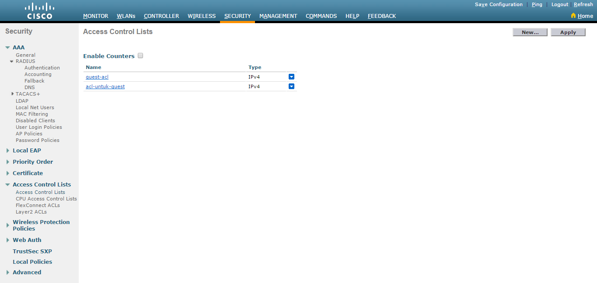Expand the Web Auth section
597x283 pixels.
pos(7,240)
